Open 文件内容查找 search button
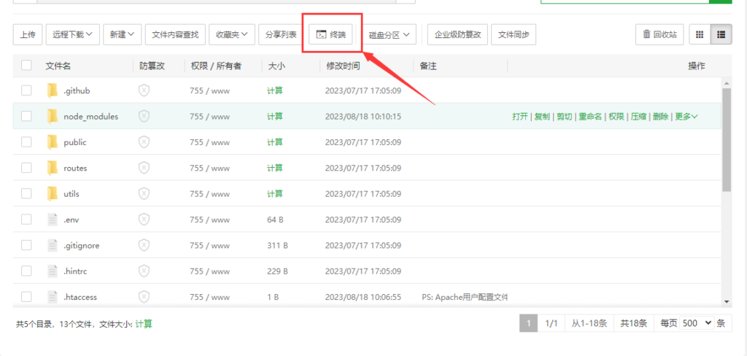The width and height of the screenshot is (747, 356). tap(175, 34)
